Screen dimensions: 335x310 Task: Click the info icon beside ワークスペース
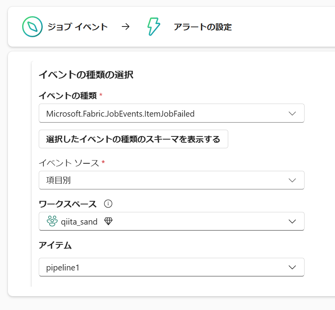(108, 204)
